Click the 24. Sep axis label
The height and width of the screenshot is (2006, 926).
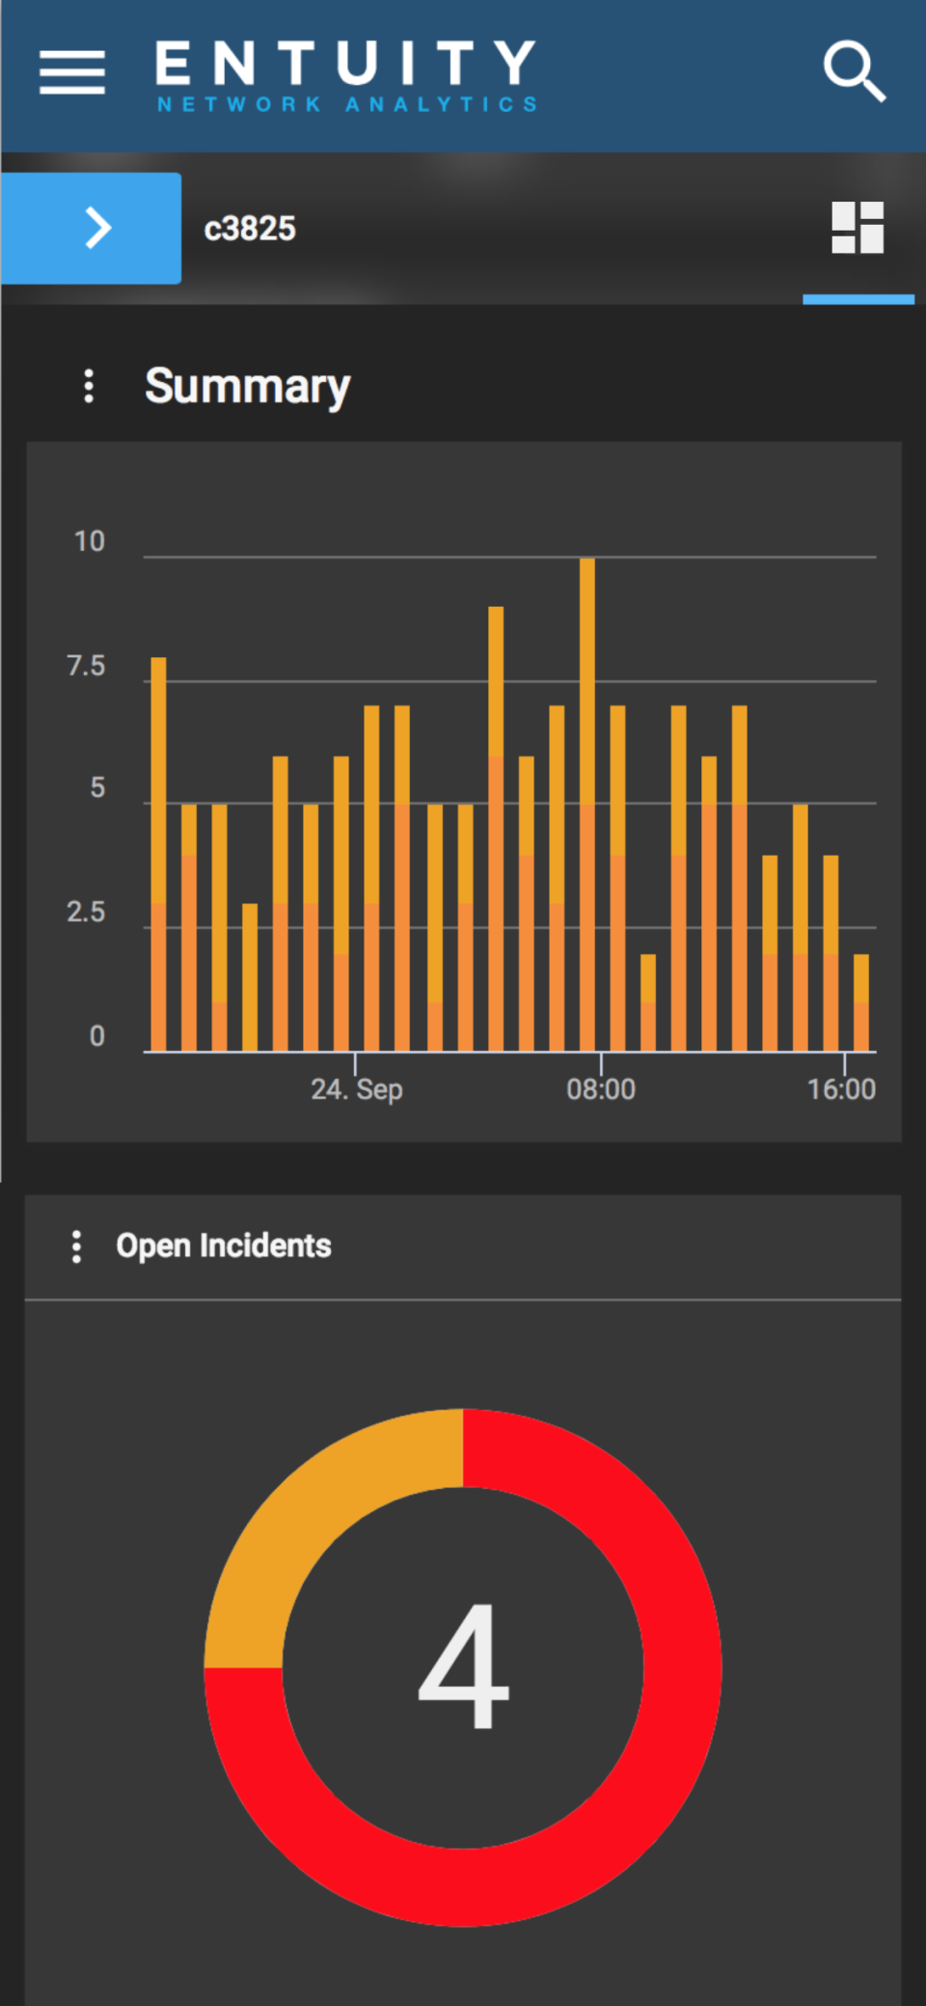tap(356, 1089)
